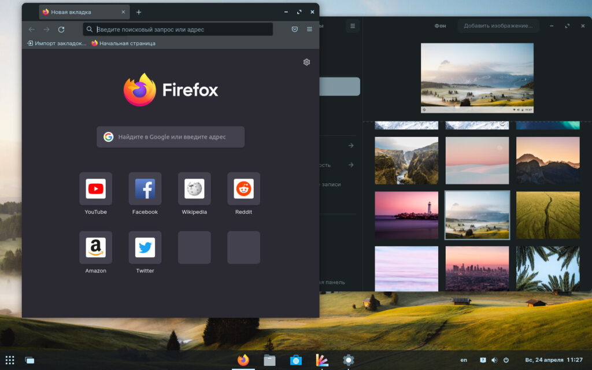The width and height of the screenshot is (592, 370).
Task: Open Начальная страница bookmark
Action: [x=123, y=43]
